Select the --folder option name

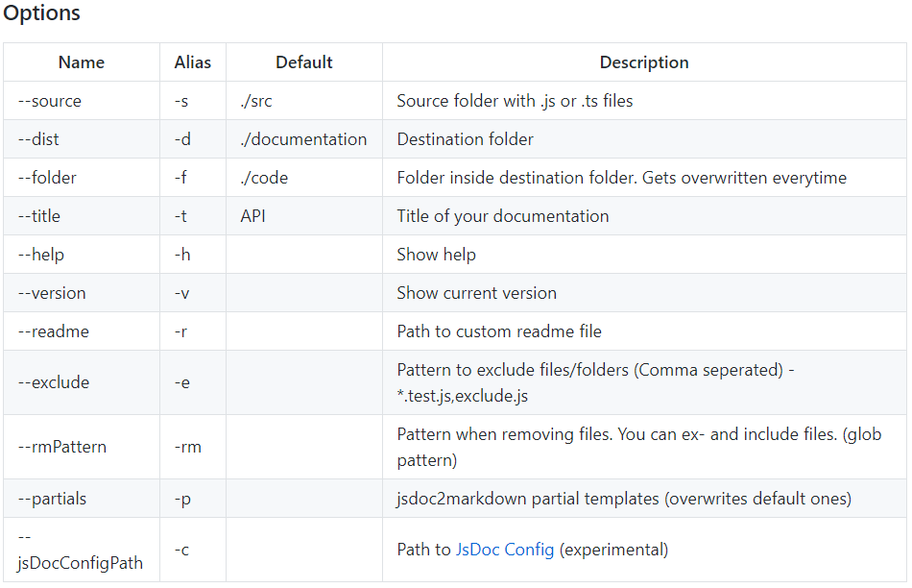point(47,178)
